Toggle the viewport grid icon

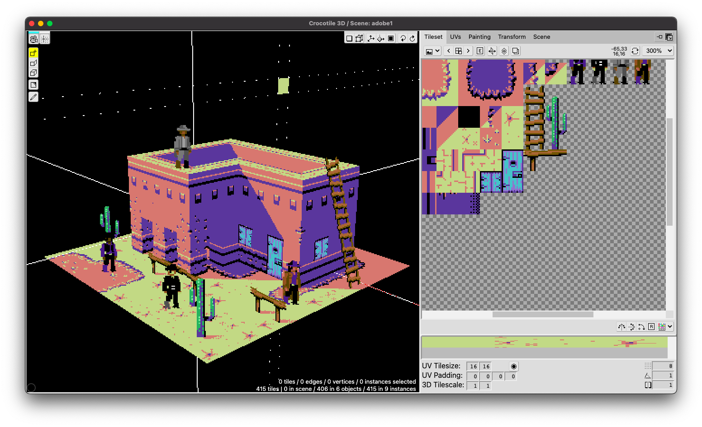tap(45, 39)
